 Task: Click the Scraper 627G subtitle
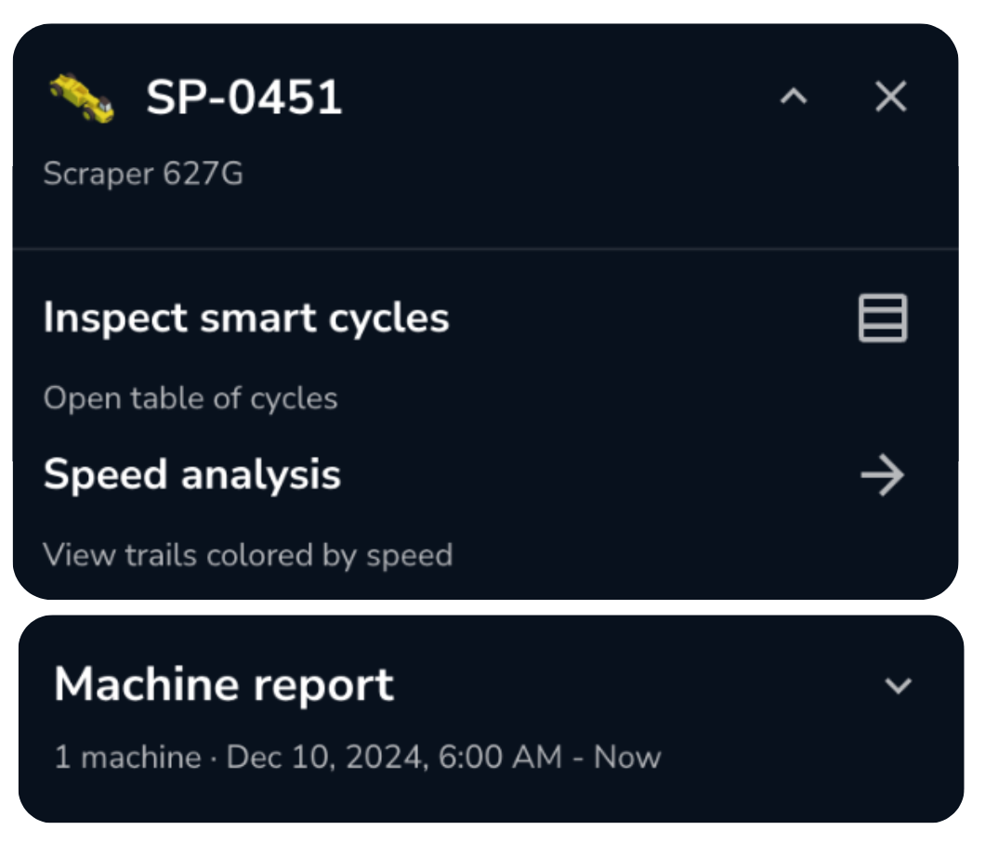coord(143,174)
